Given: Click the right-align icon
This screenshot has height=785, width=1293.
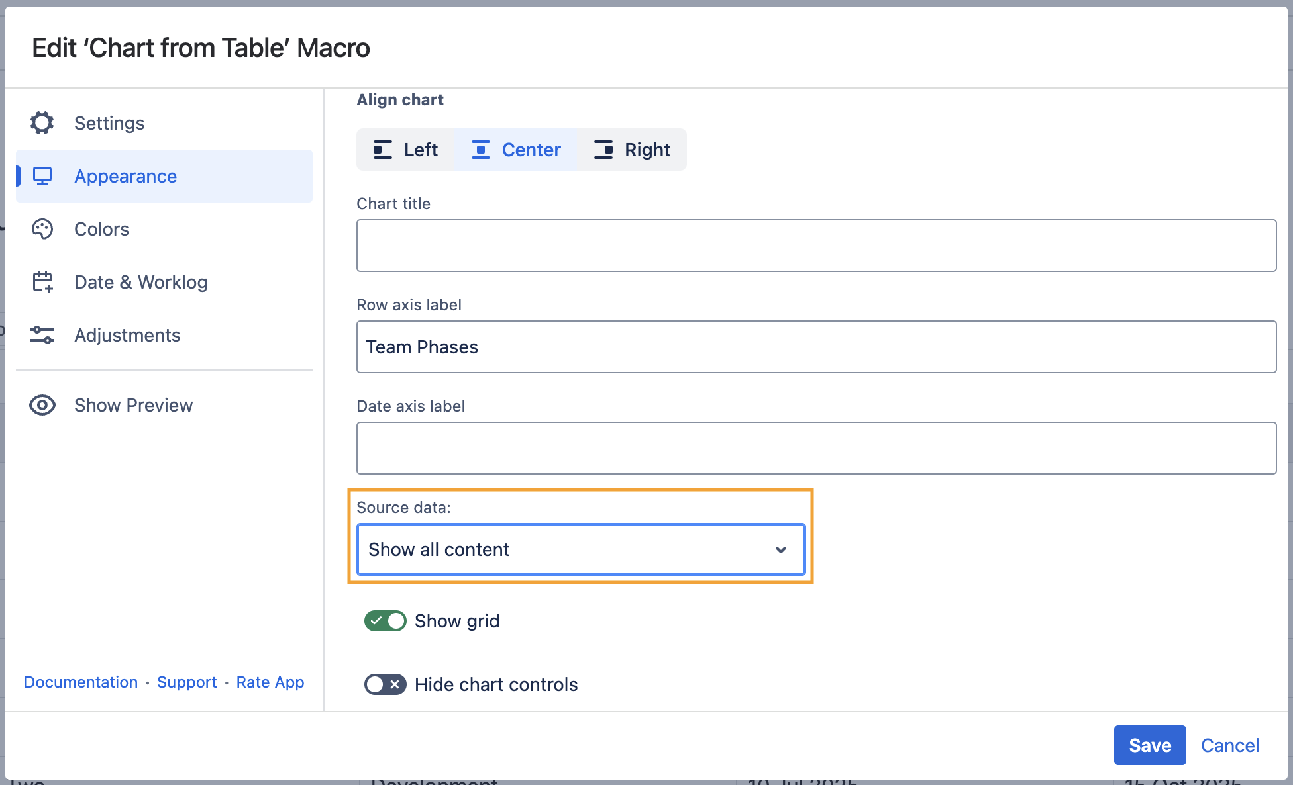Looking at the screenshot, I should (603, 150).
